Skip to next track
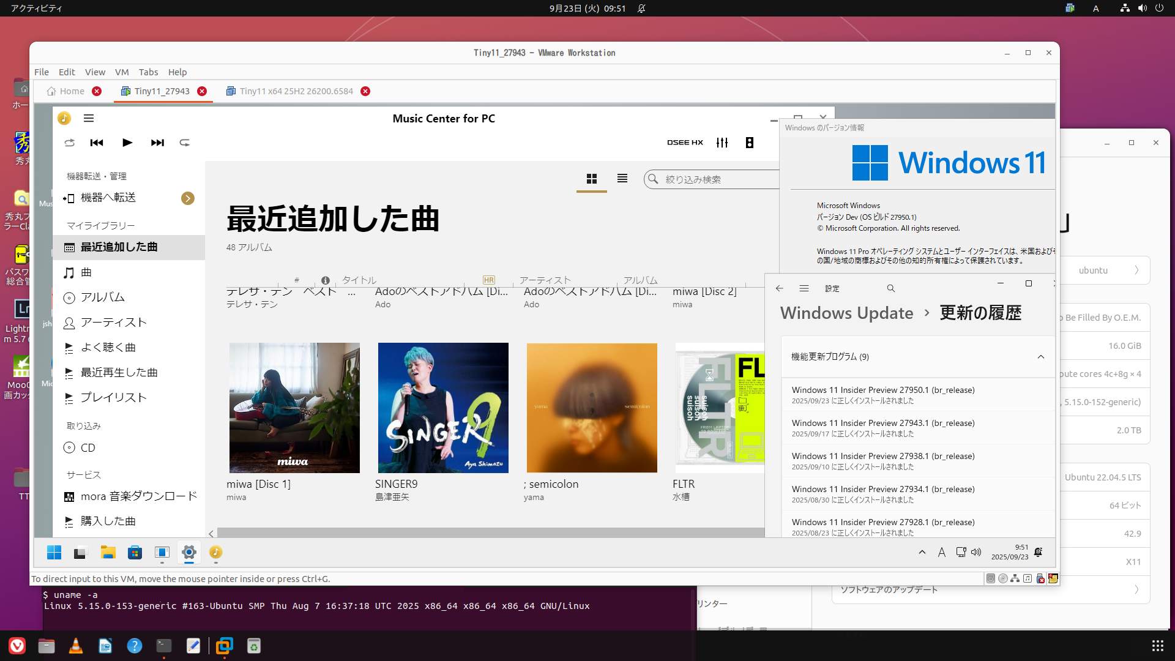This screenshot has width=1175, height=661. point(157,143)
